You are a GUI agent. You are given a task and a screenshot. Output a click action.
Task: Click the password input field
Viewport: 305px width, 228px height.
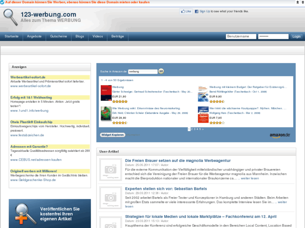coord(273,36)
